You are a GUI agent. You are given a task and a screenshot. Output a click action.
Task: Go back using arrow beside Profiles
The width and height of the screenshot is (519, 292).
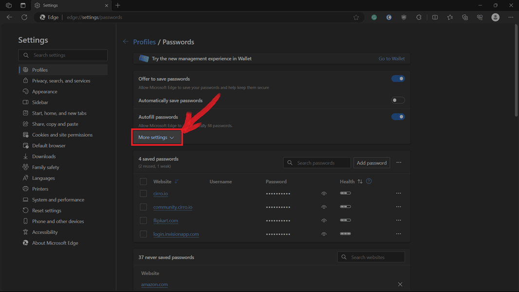(126, 42)
